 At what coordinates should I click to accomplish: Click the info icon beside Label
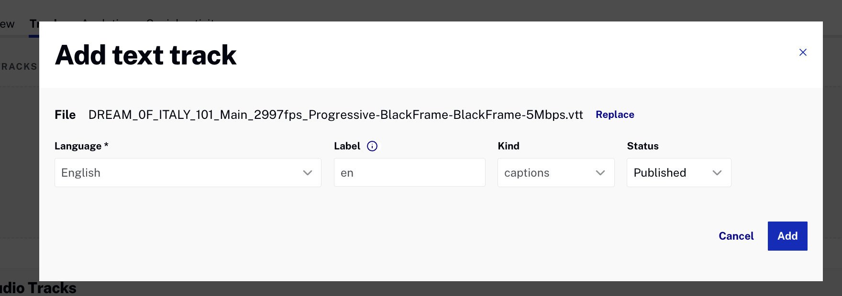coord(372,146)
